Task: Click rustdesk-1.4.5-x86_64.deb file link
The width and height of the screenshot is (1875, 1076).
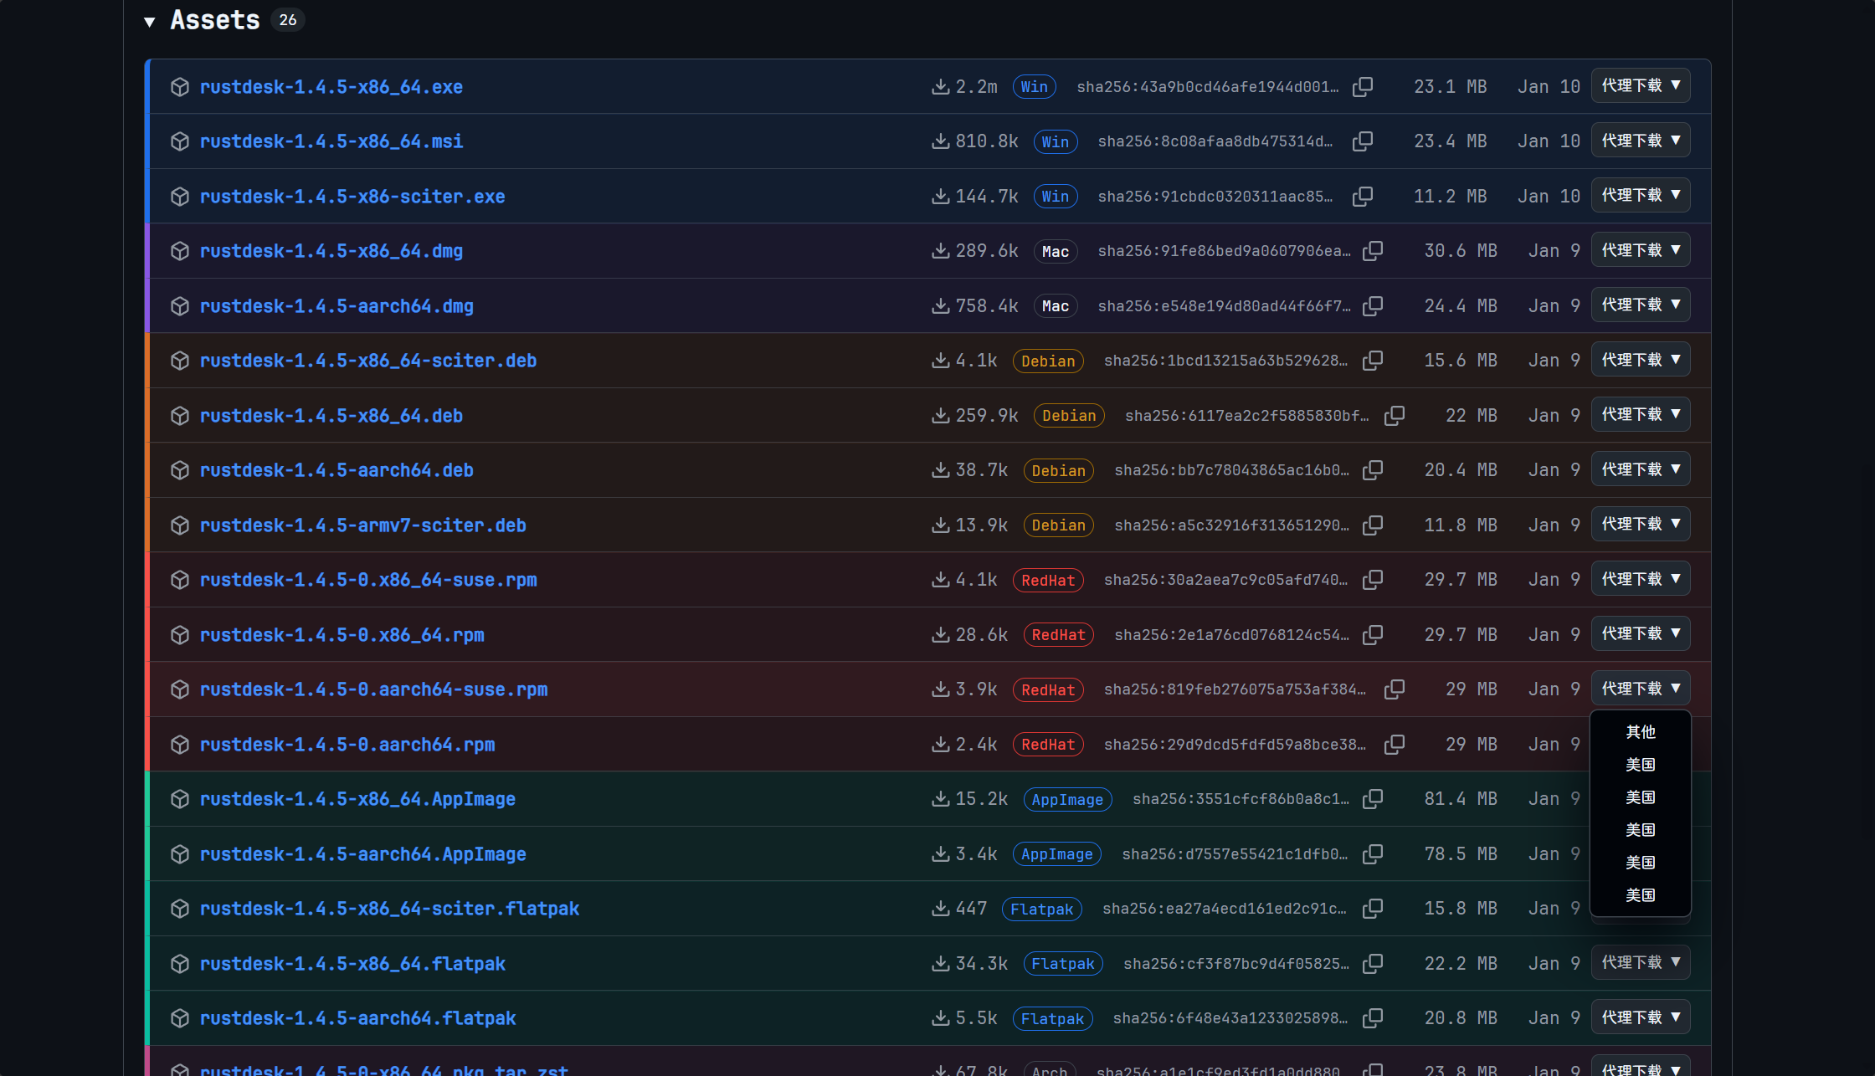Action: coord(331,416)
